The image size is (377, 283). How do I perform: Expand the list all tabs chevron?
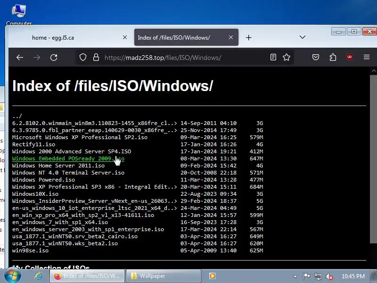[x=303, y=37]
